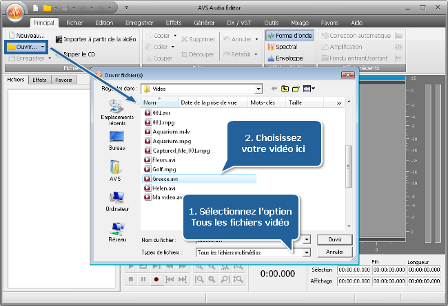This screenshot has height=306, width=448.
Task: Click the new document icon in quick access toolbar
Action: [x=35, y=8]
